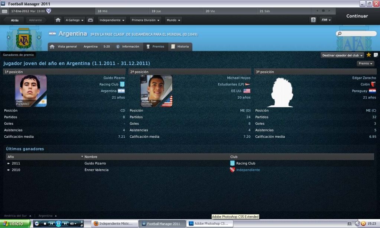This screenshot has height=228, width=380.
Task: Expand the Primera División dropdown
Action: [x=145, y=20]
